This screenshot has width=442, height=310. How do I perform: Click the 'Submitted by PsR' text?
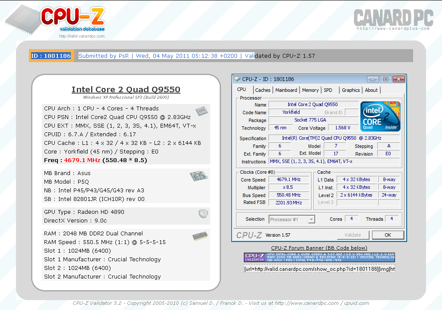(104, 56)
